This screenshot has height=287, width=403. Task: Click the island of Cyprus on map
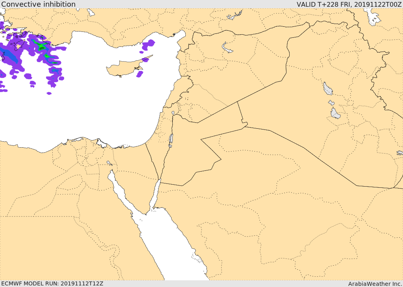[x=126, y=68]
